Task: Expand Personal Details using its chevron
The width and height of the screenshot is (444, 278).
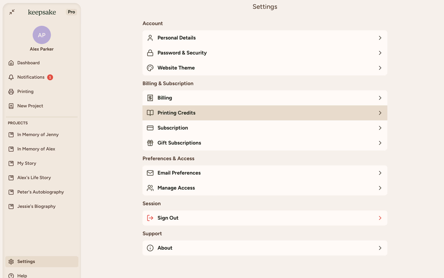Action: [x=380, y=38]
